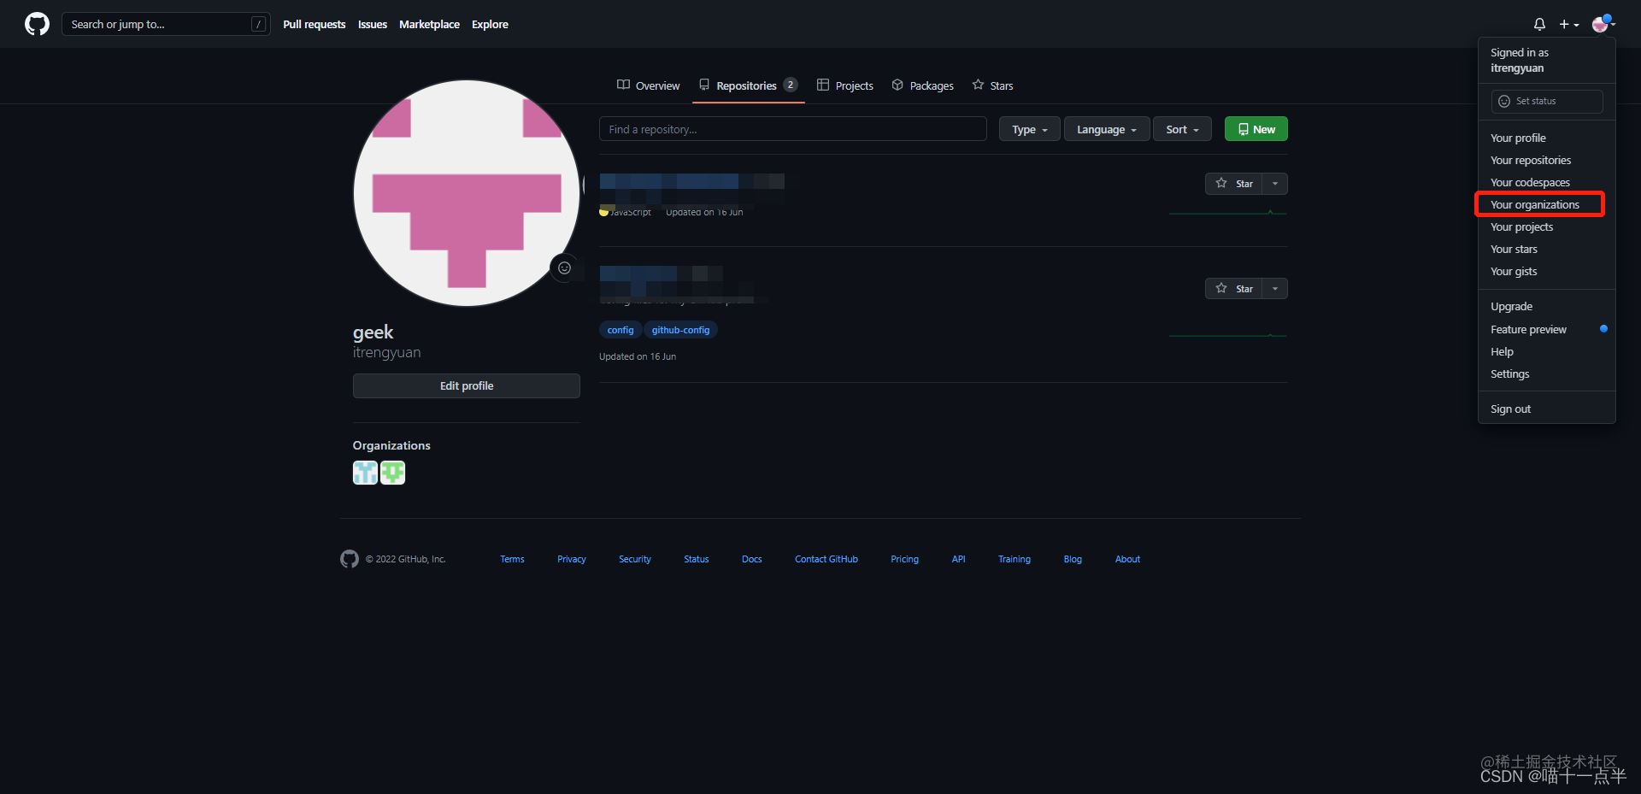1641x794 pixels.
Task: Select Your repositories menu item
Action: pyautogui.click(x=1547, y=160)
